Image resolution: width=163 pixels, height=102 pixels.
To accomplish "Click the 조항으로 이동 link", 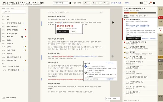I will [x=153, y=38].
